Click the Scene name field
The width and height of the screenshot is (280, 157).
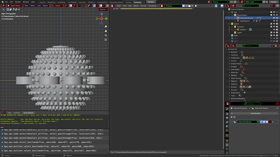tap(221, 2)
